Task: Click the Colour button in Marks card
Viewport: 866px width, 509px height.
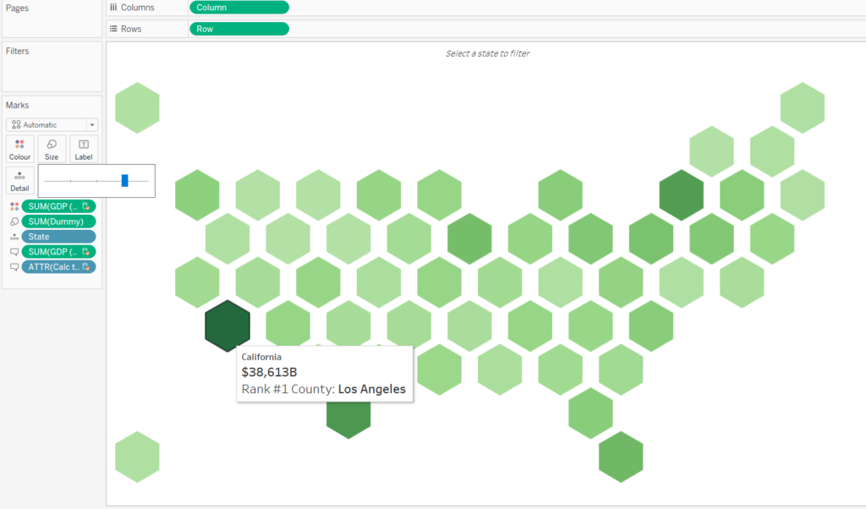Action: pos(20,149)
